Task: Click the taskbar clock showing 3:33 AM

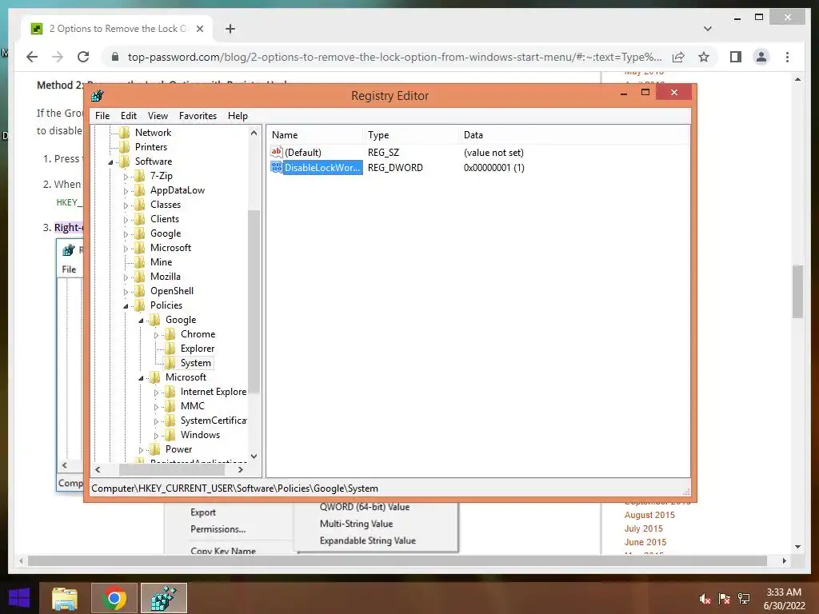Action: (x=784, y=599)
